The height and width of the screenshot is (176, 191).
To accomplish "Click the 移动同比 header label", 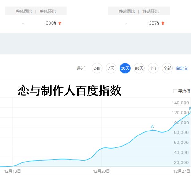I will tap(127, 11).
